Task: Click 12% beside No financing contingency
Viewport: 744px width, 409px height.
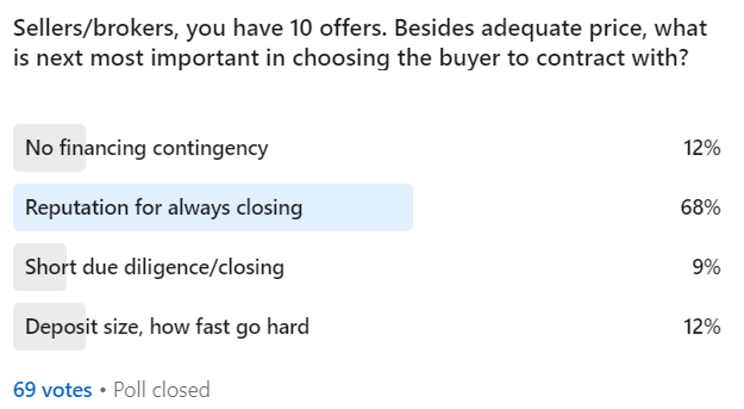Action: 702,148
